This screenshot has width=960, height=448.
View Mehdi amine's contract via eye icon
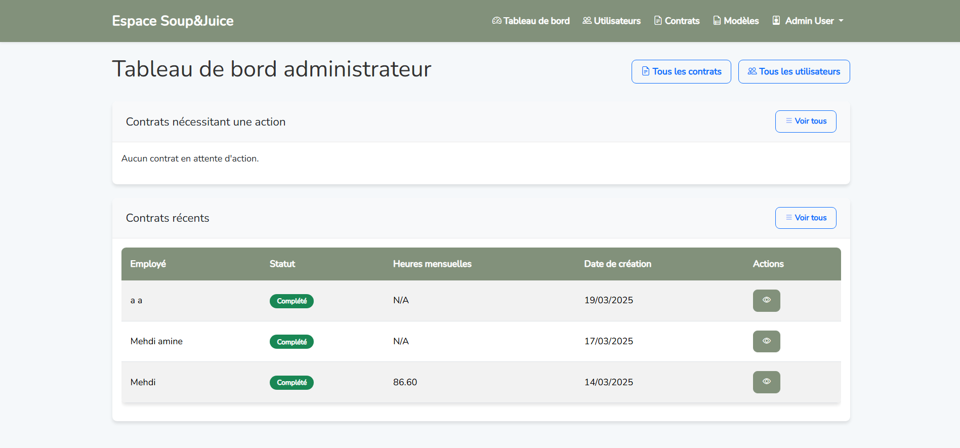click(x=766, y=341)
